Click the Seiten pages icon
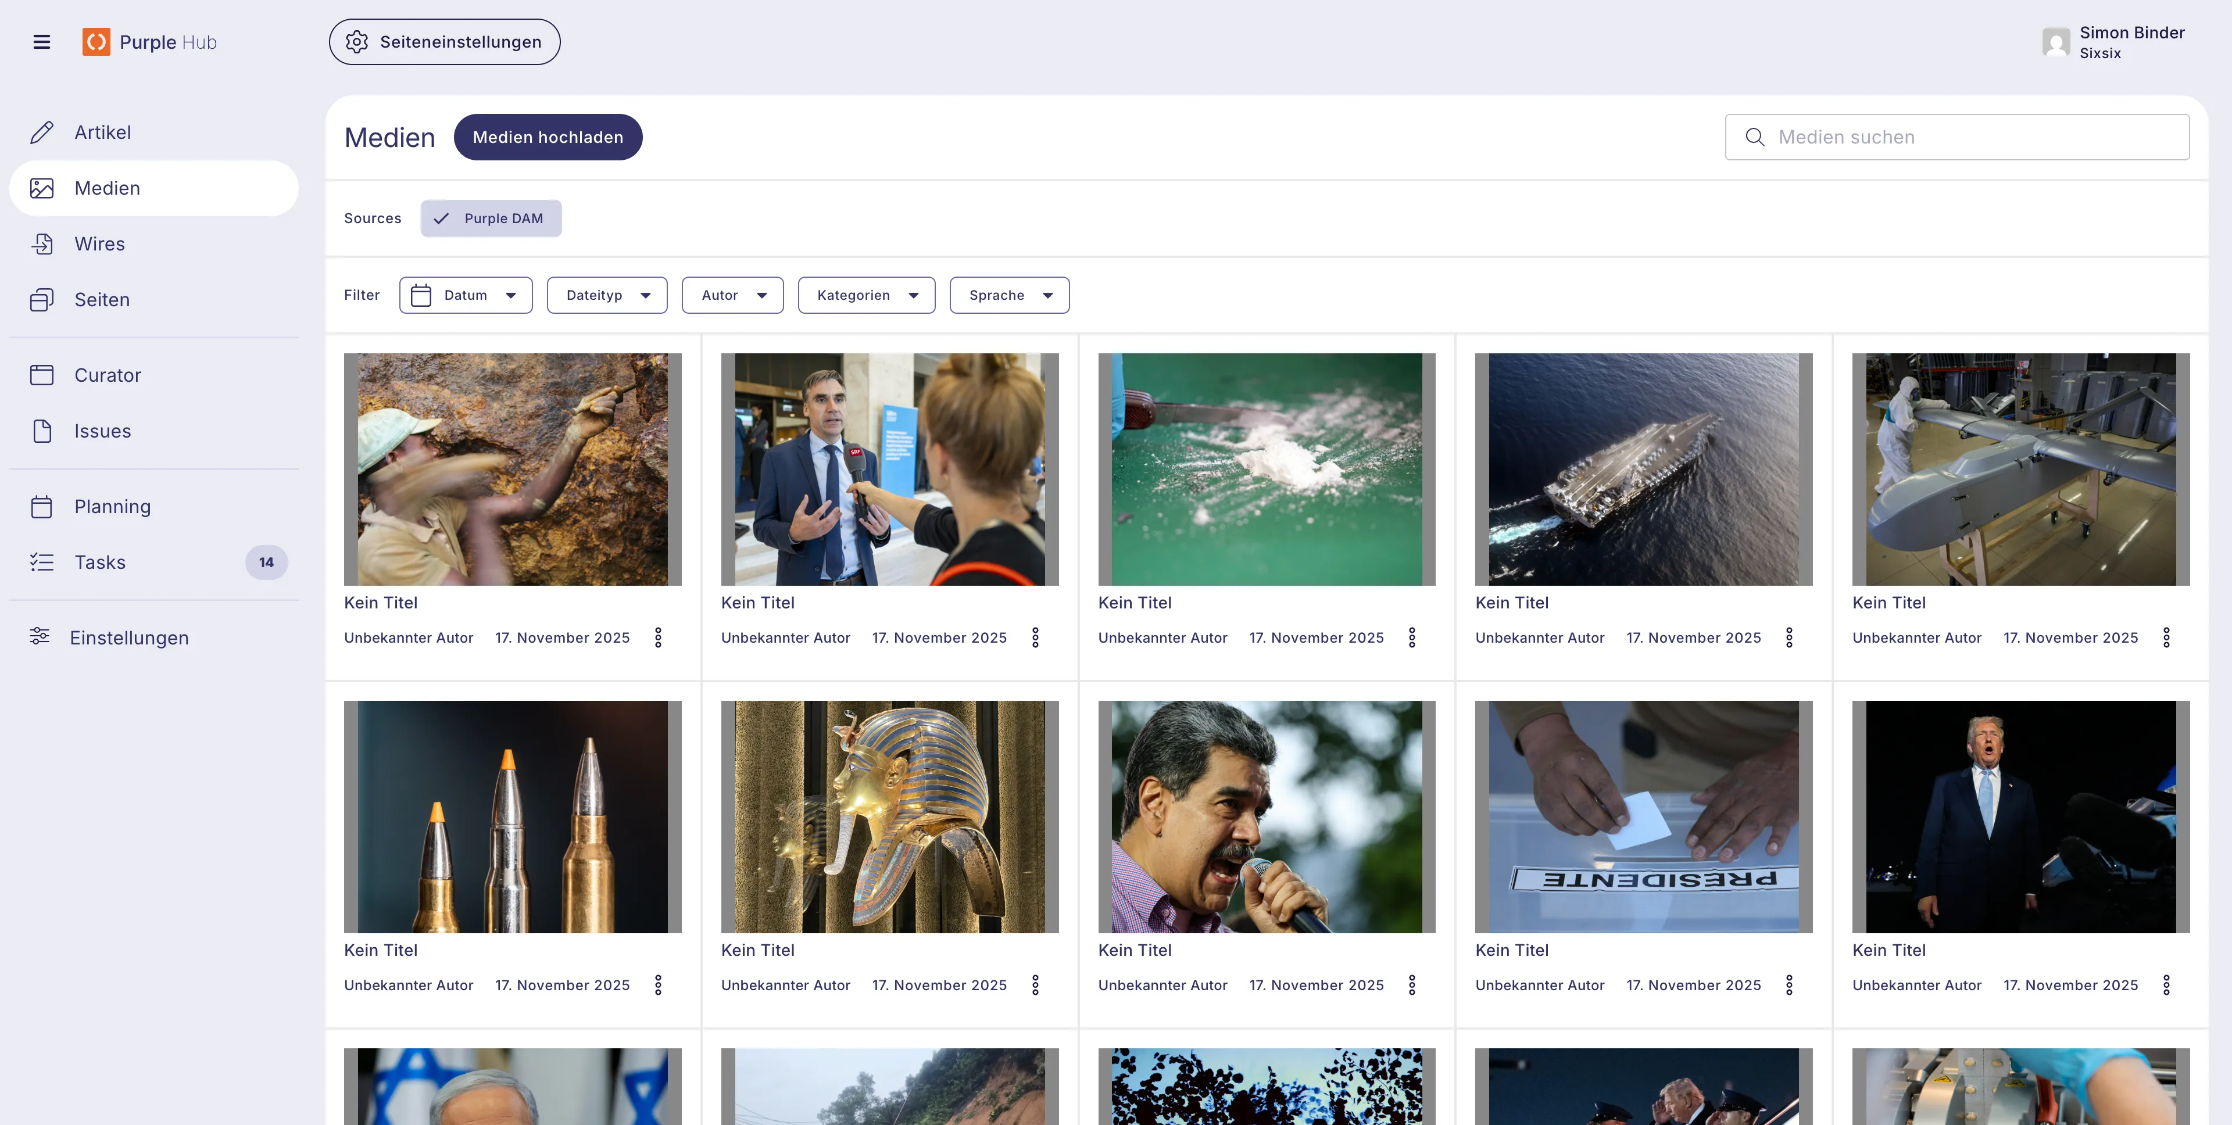The image size is (2232, 1125). pos(42,300)
